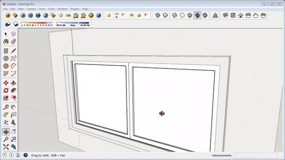Choose the Protractor tool

point(6,115)
